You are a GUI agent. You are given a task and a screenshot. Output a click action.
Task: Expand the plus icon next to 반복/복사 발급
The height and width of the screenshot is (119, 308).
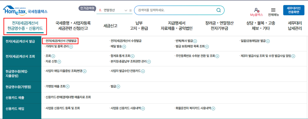click(x=195, y=41)
